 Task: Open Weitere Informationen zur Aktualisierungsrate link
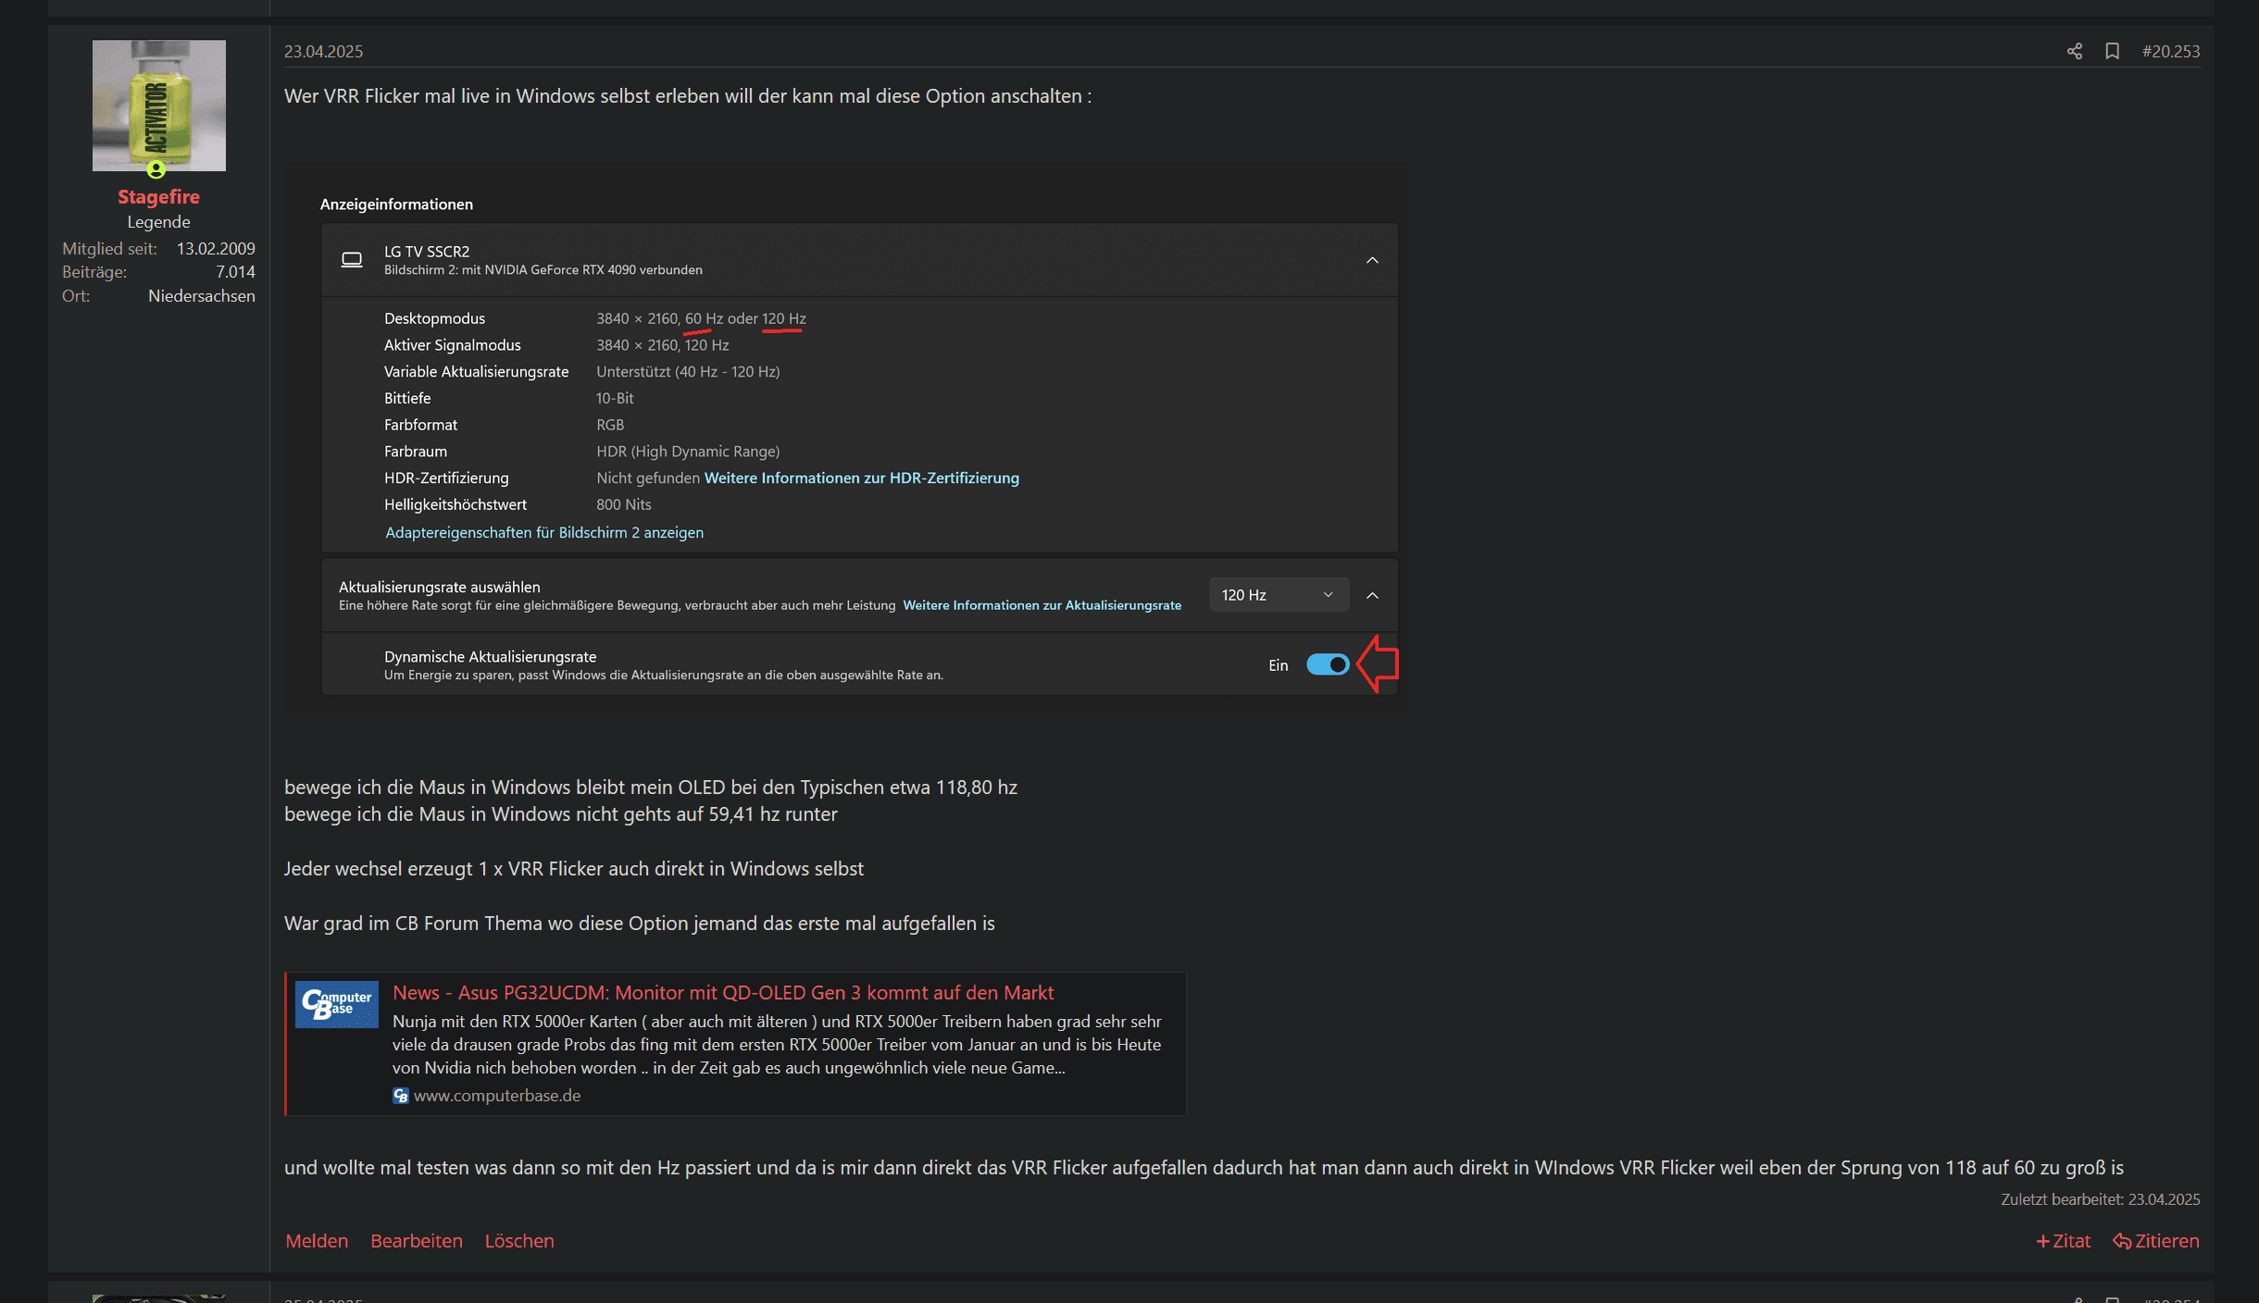1042,605
